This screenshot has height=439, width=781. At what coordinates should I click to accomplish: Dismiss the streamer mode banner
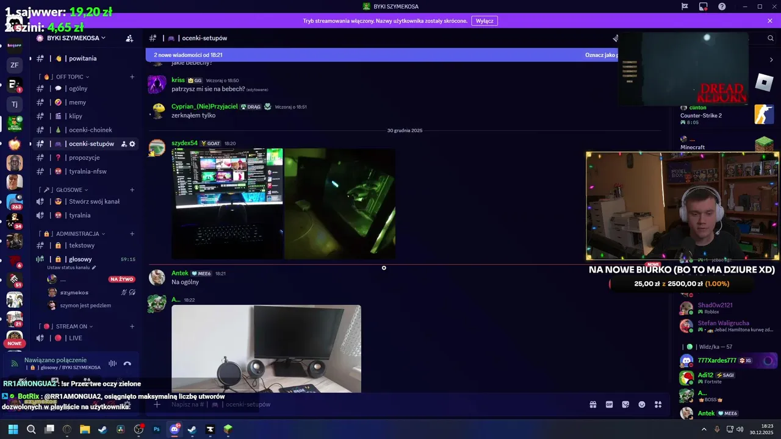tap(770, 21)
